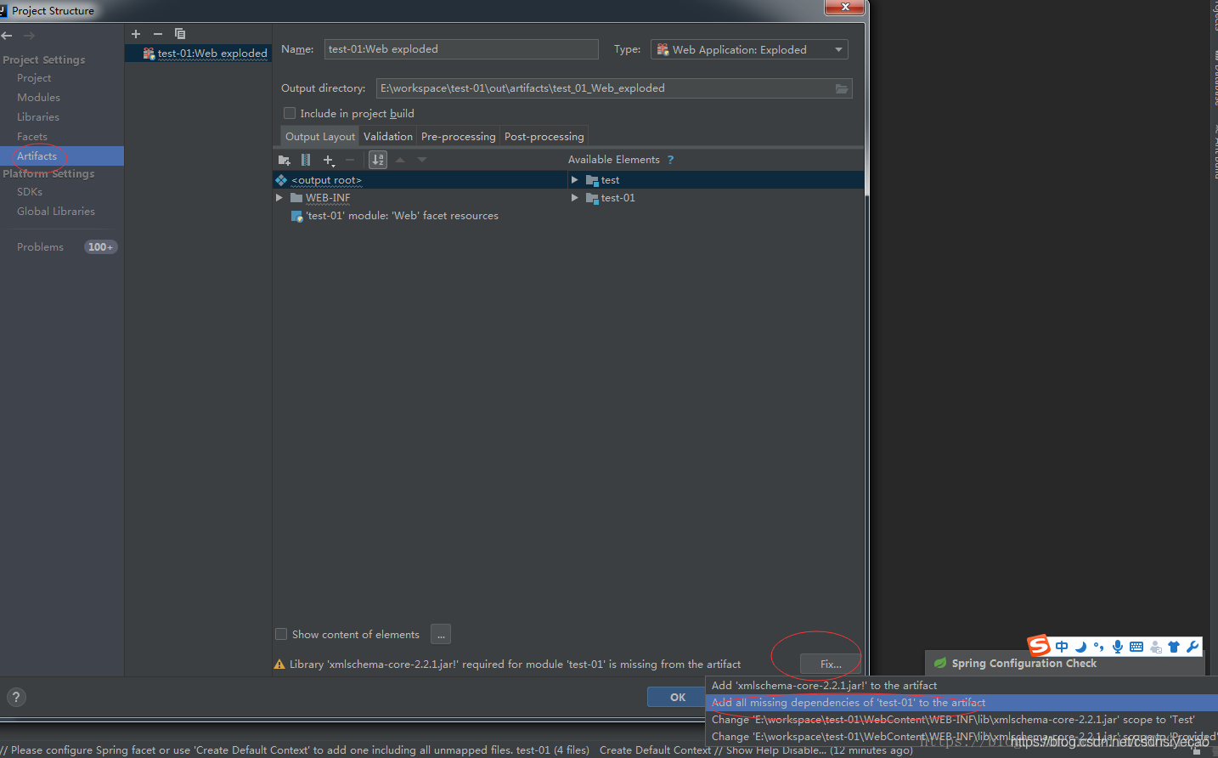This screenshot has width=1218, height=758.
Task: Click into the artifact Name field
Action: click(x=461, y=49)
